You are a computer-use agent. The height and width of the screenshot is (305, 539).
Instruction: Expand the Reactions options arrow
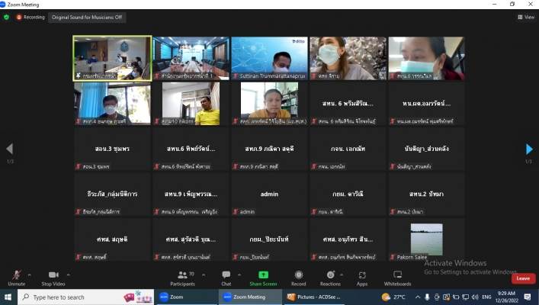[x=342, y=274]
